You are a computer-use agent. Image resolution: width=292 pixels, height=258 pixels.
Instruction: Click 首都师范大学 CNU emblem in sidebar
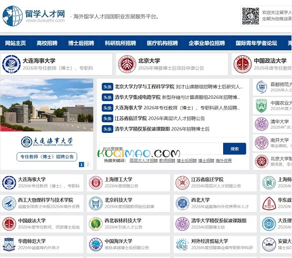point(261,87)
